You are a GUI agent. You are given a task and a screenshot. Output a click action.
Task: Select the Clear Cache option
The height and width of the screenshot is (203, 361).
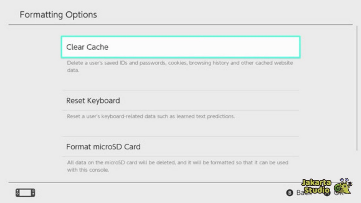click(180, 47)
